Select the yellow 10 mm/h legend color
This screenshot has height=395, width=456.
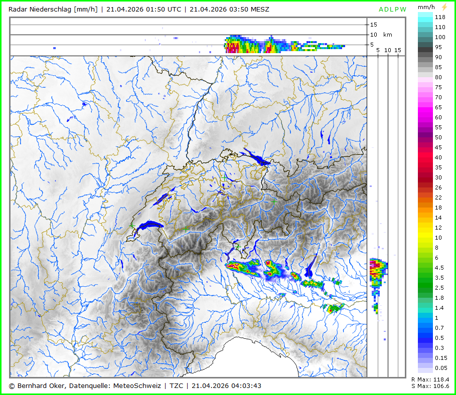tap(425, 237)
